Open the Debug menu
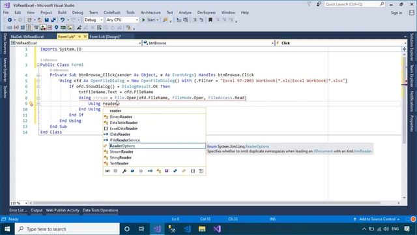Image resolution: width=417 pixels, height=235 pixels. pos(78,12)
